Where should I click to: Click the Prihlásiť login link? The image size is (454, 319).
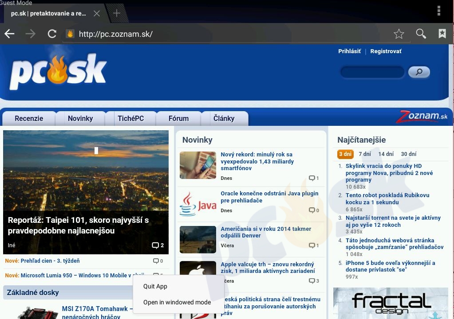coord(349,51)
